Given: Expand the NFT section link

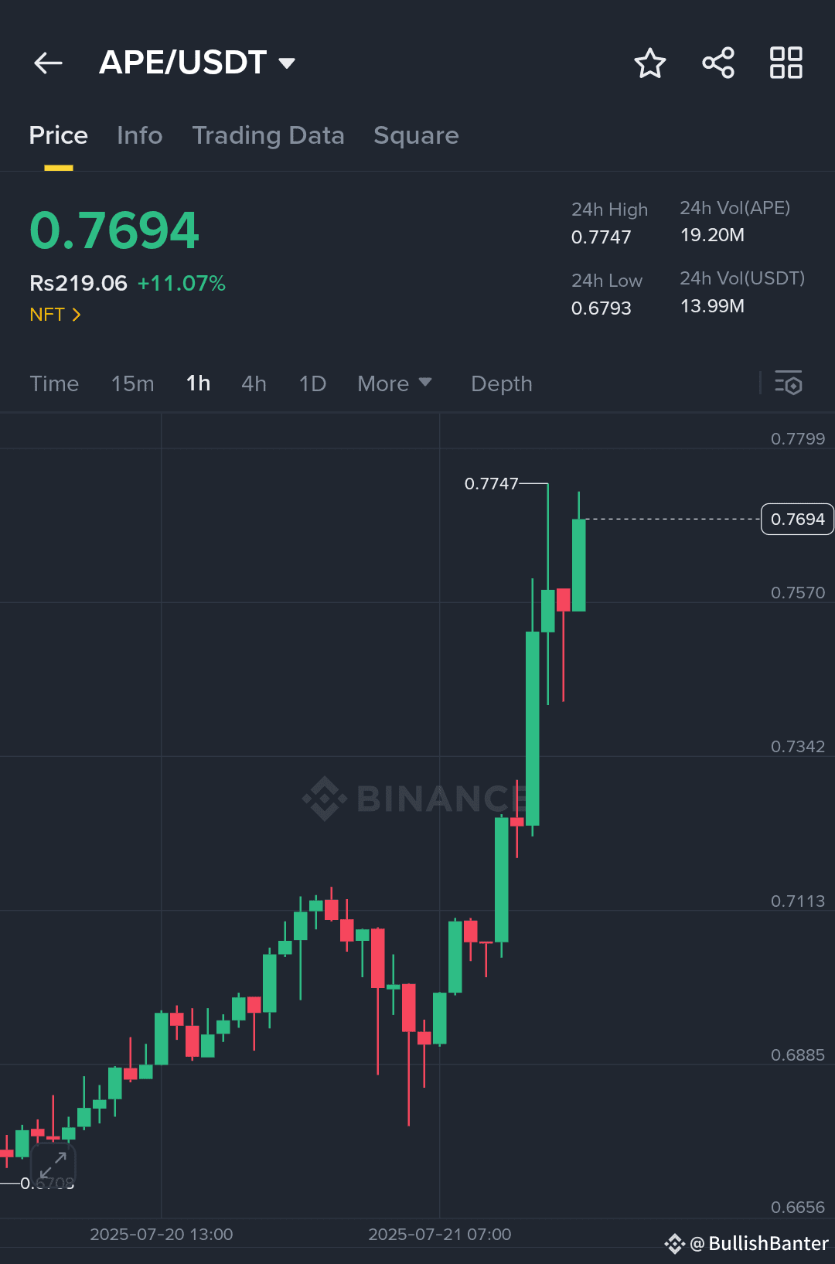Looking at the screenshot, I should point(54,314).
